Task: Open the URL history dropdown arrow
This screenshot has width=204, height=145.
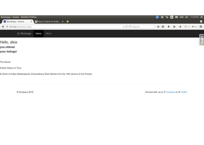Action: 124,27
